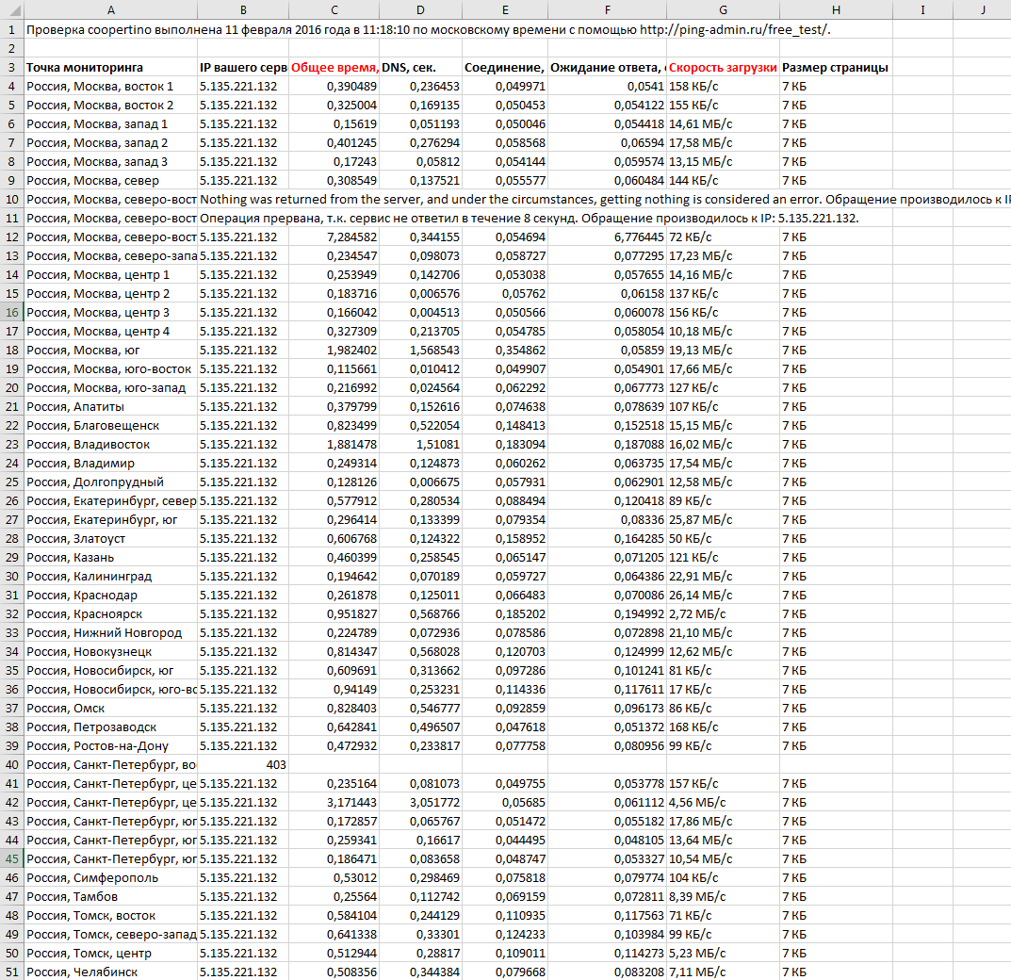1011x980 pixels.
Task: Select the 'Скорость загрузки' header cell
Action: click(723, 67)
